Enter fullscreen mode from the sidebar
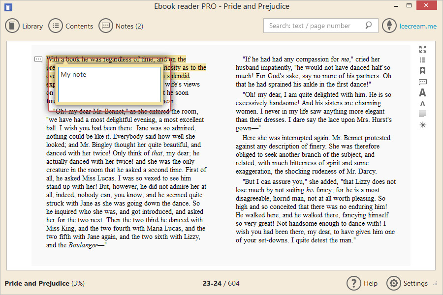This screenshot has height=295, width=443. tap(423, 49)
